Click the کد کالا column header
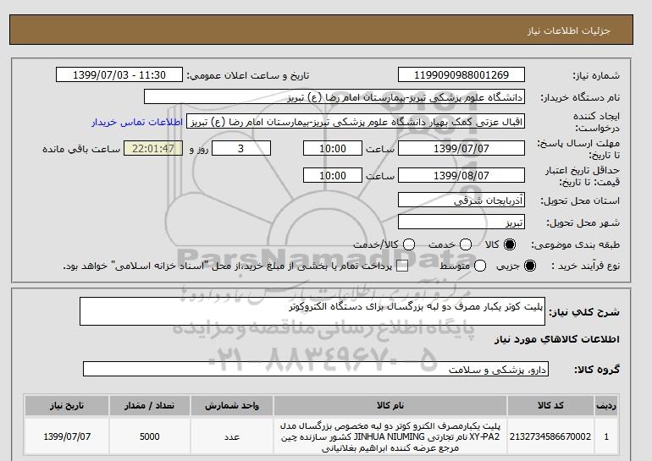This screenshot has height=461, width=652. 550,405
